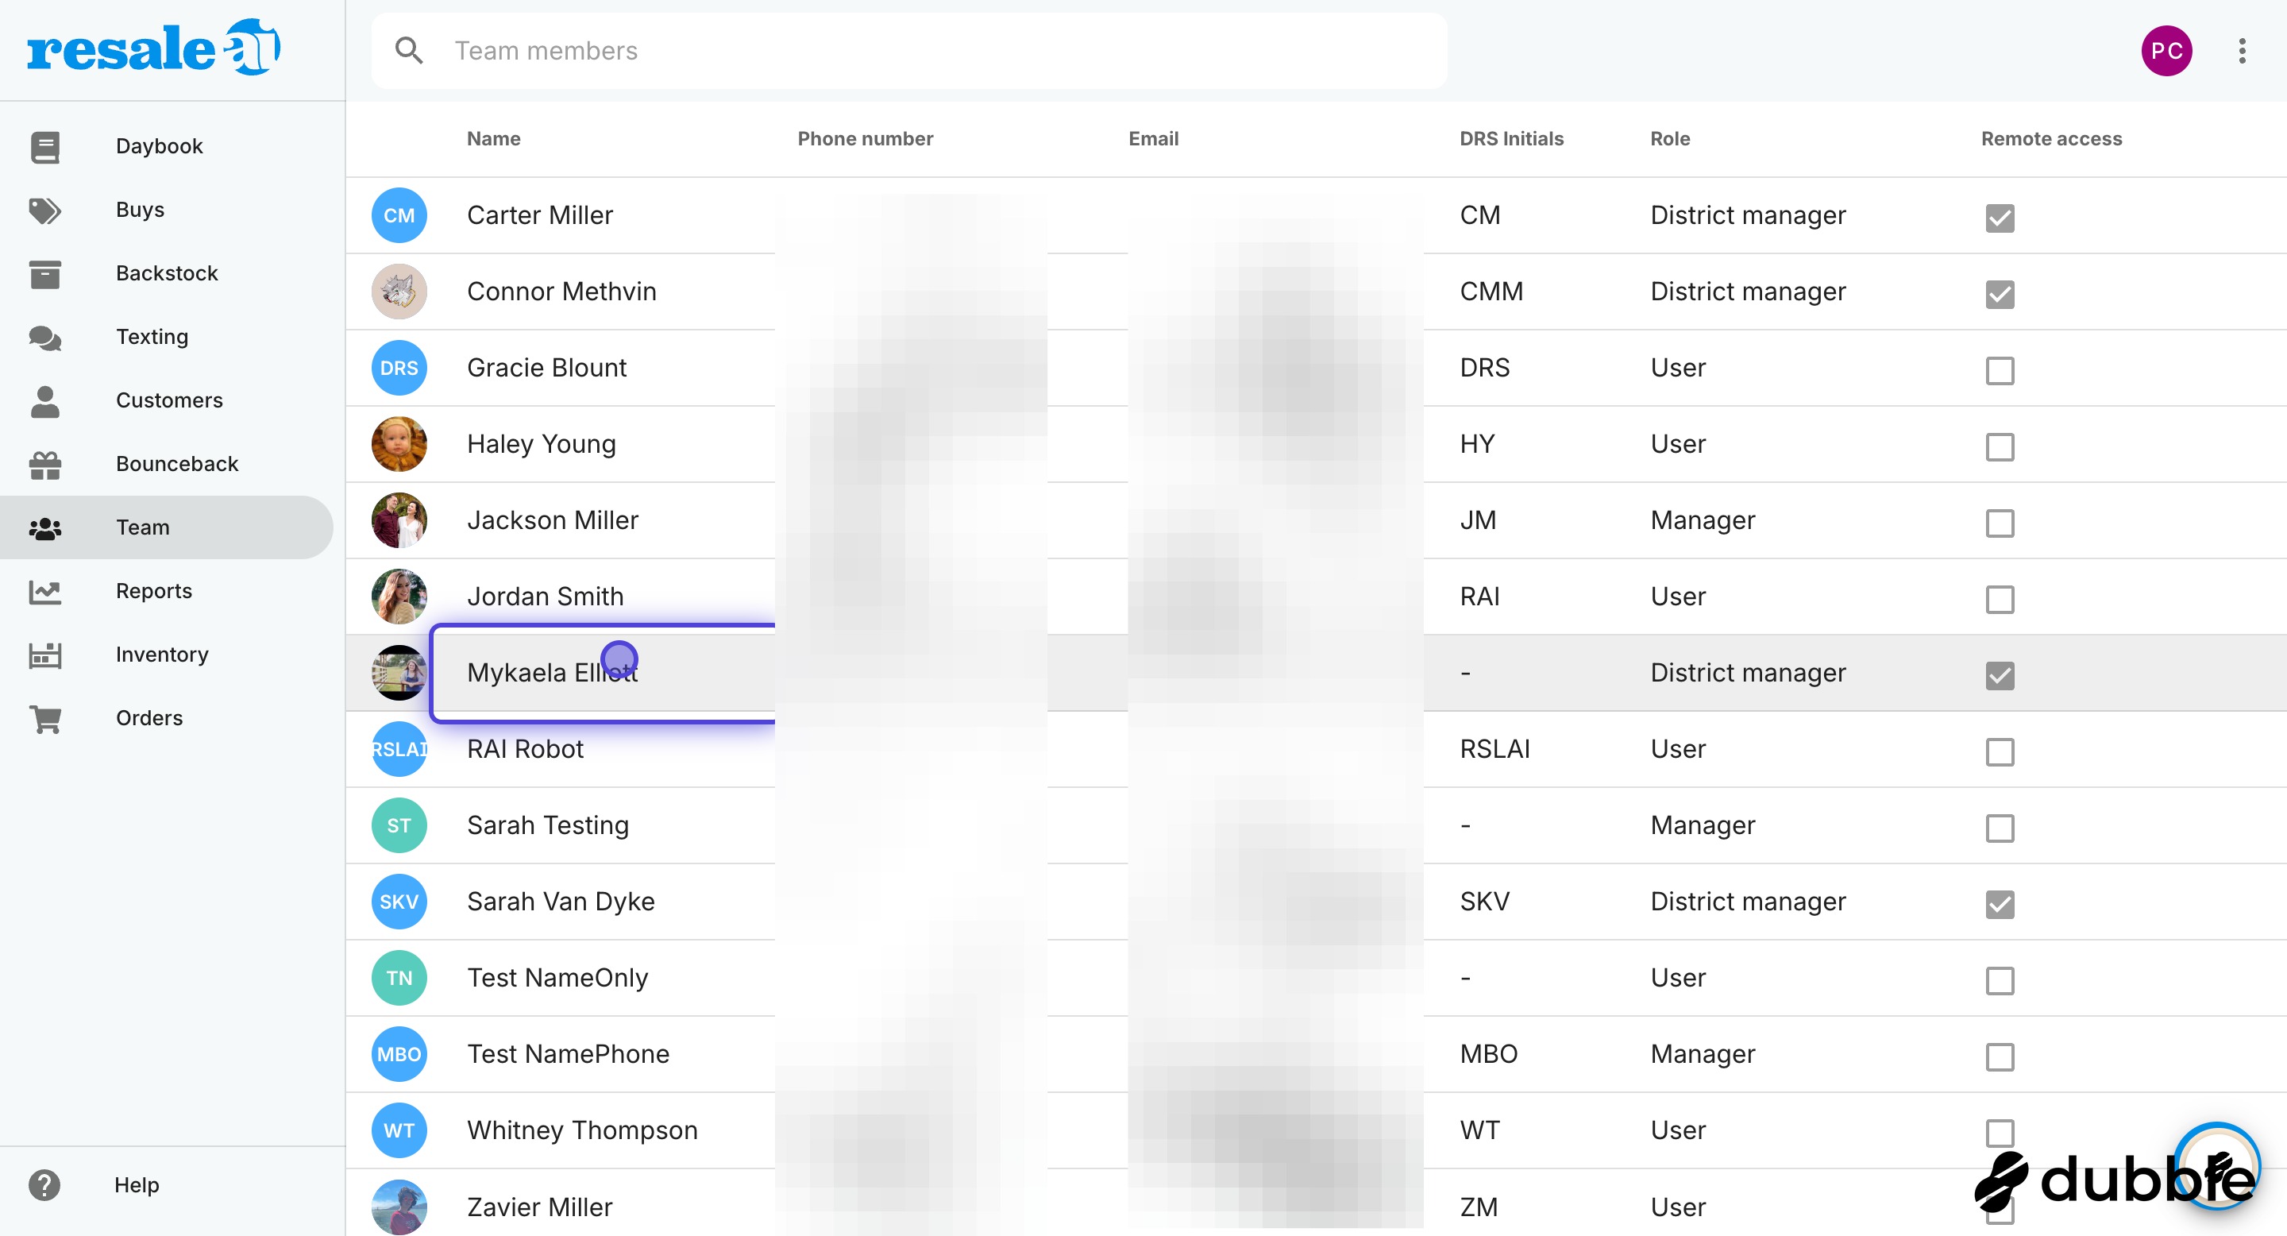This screenshot has height=1236, width=2287.
Task: Click Gracie Blount's DRS avatar
Action: click(399, 368)
